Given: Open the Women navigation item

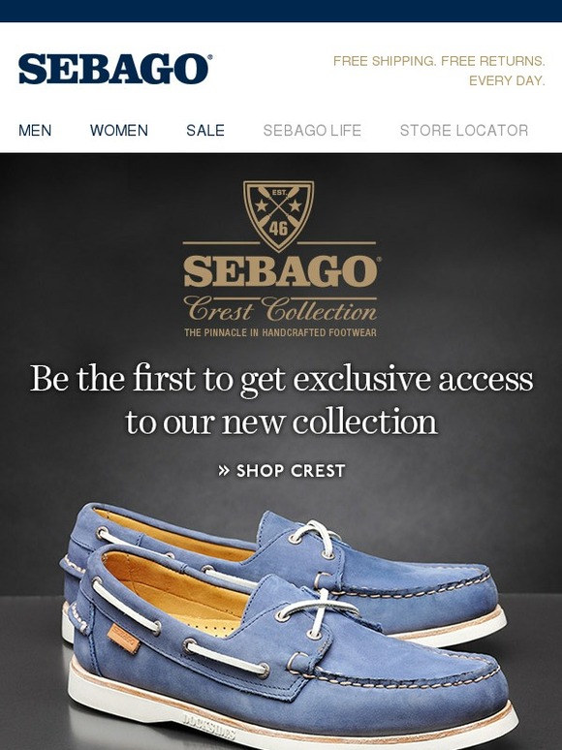Looking at the screenshot, I should (x=119, y=130).
